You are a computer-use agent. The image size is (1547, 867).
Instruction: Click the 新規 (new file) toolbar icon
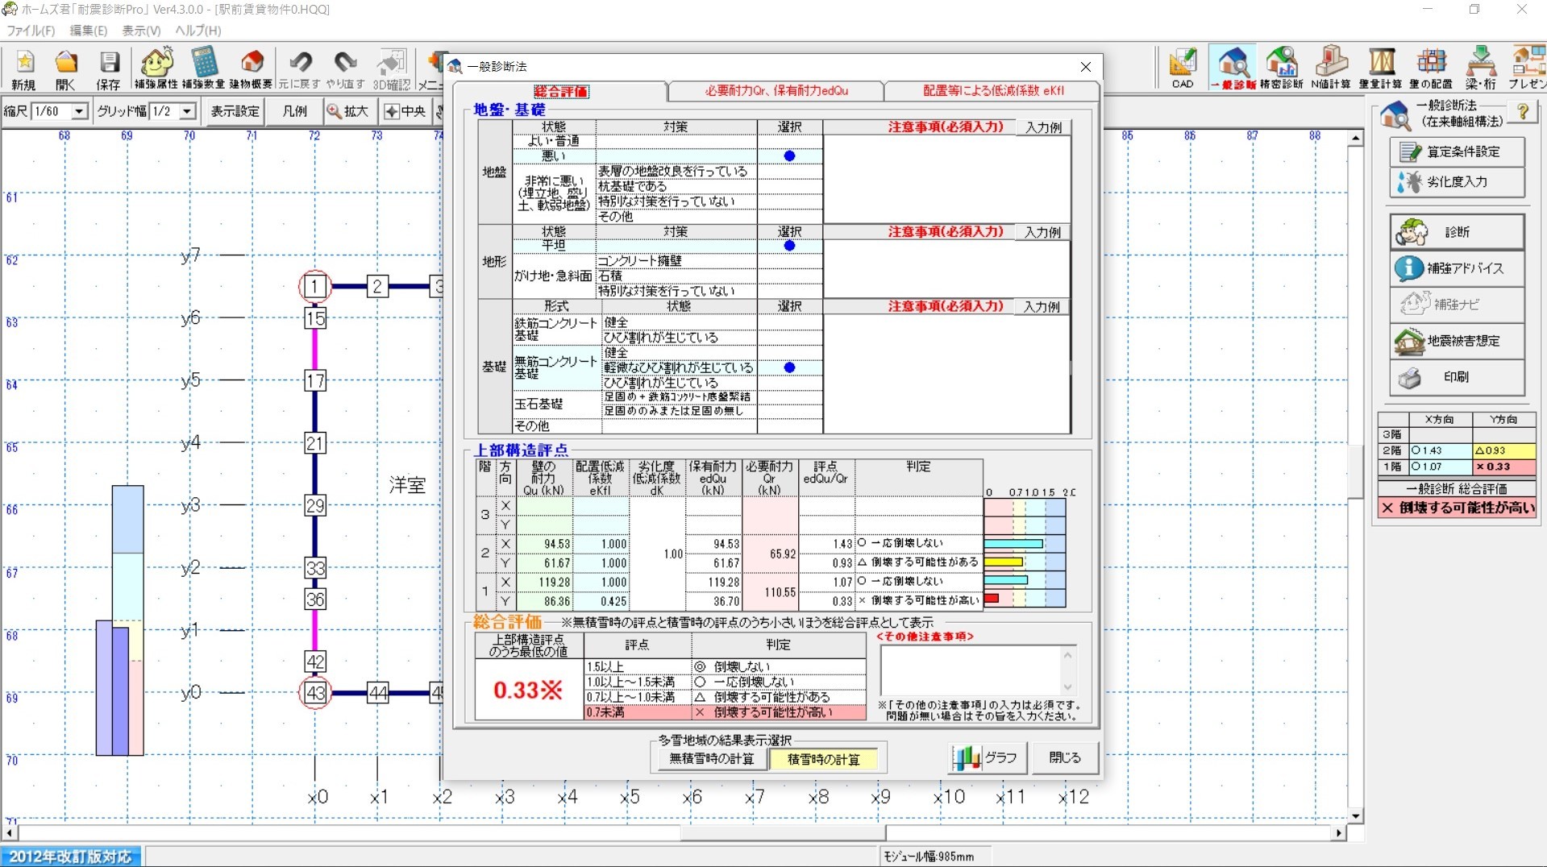(x=24, y=68)
